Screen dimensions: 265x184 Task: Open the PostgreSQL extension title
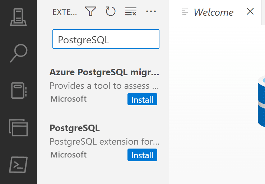75,128
